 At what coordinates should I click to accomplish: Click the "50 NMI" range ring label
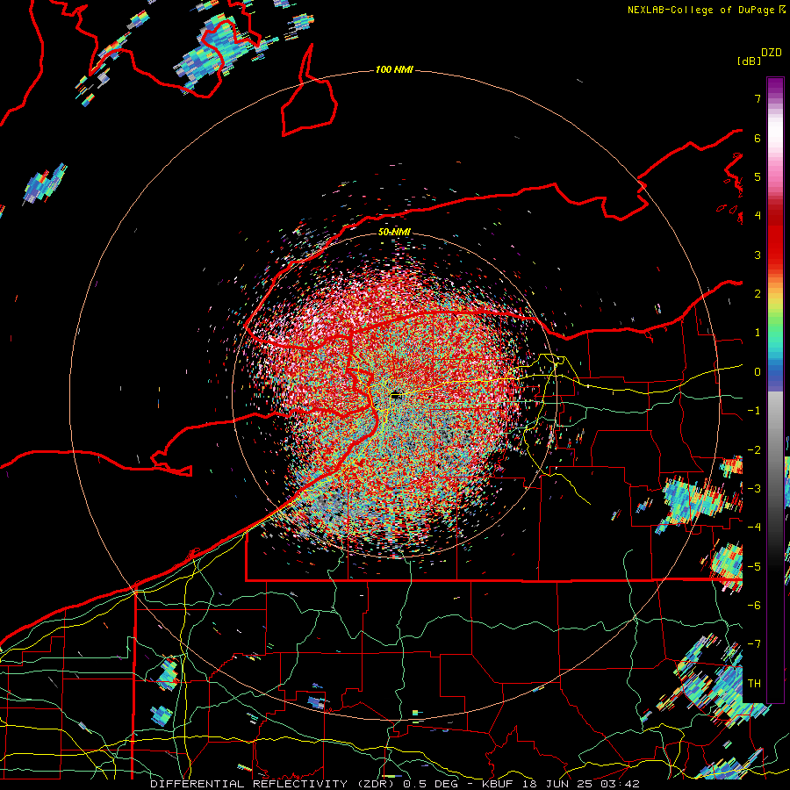(x=394, y=232)
